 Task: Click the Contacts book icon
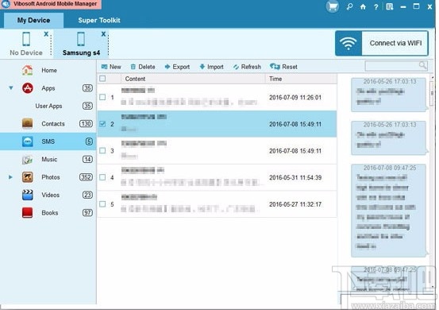point(27,124)
